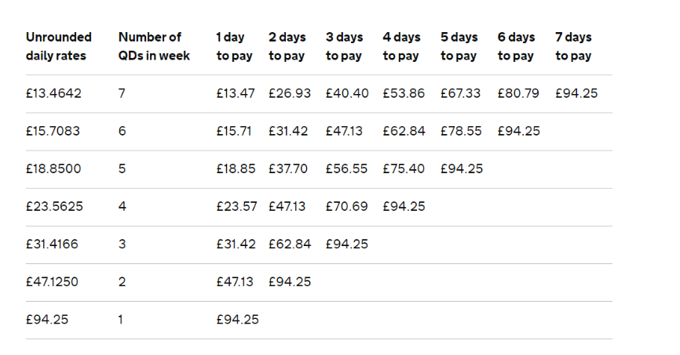Screen dimensions: 680x355
Task: Click the 'Unrounded daily rates' column header
Action: (59, 46)
